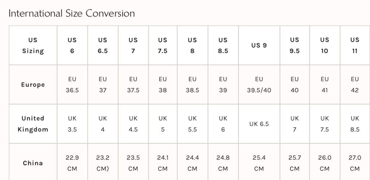Image resolution: width=370 pixels, height=180 pixels.
Task: Select the US Sizing row header
Action: [33, 46]
